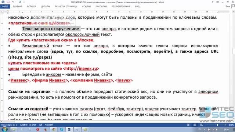Screen dimensions: 235x132
Task: Click the highlighted text 'Текст запроса с окружением'
Action: click(x=51, y=29)
